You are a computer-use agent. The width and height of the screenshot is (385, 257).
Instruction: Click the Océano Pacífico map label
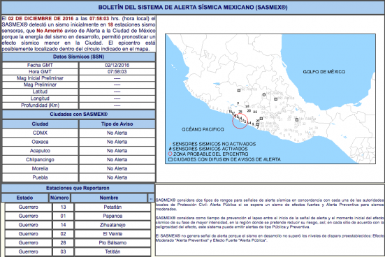click(x=203, y=129)
